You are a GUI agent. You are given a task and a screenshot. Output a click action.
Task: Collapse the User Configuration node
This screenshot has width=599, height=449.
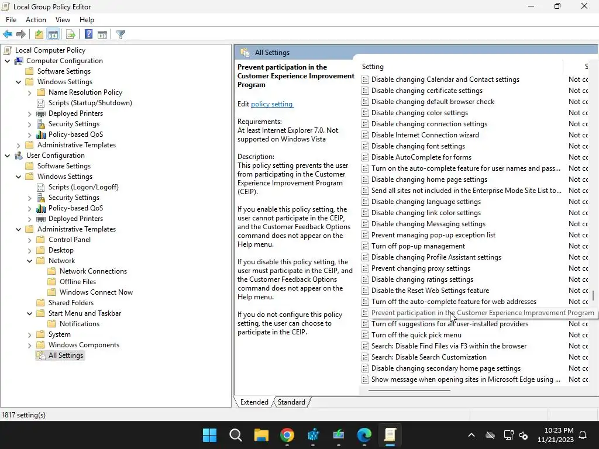[7, 156]
